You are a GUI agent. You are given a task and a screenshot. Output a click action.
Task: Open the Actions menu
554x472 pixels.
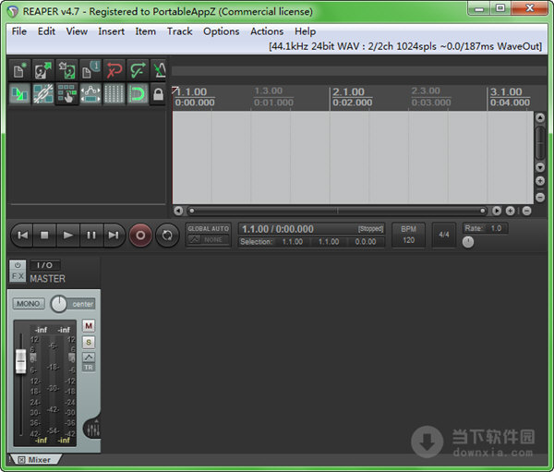pos(267,31)
